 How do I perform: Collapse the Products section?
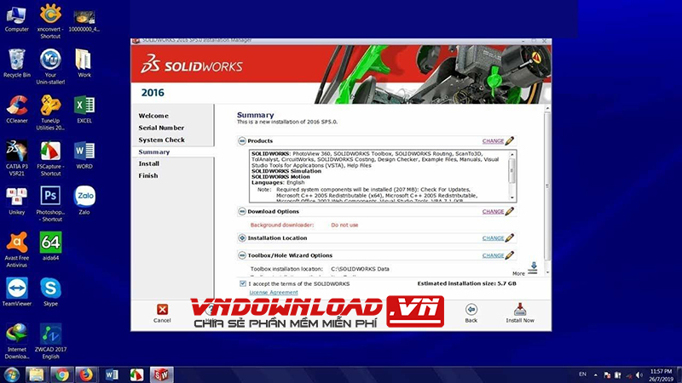click(x=242, y=140)
